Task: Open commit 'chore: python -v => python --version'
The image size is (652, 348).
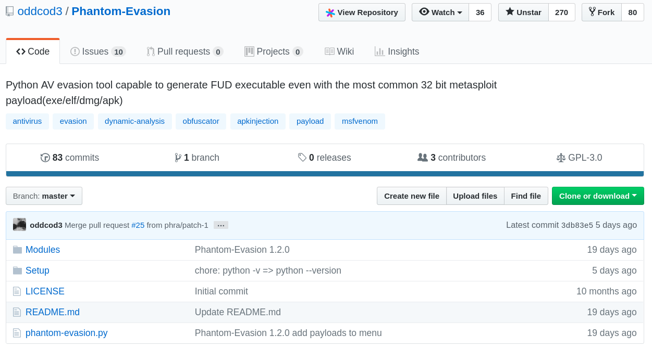Action: [x=268, y=270]
